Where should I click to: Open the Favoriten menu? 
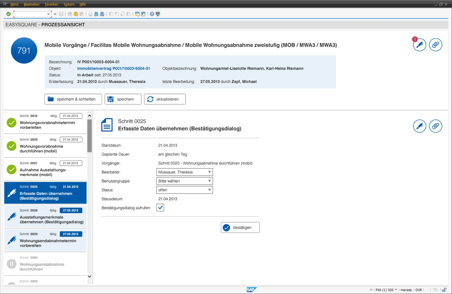[51, 4]
